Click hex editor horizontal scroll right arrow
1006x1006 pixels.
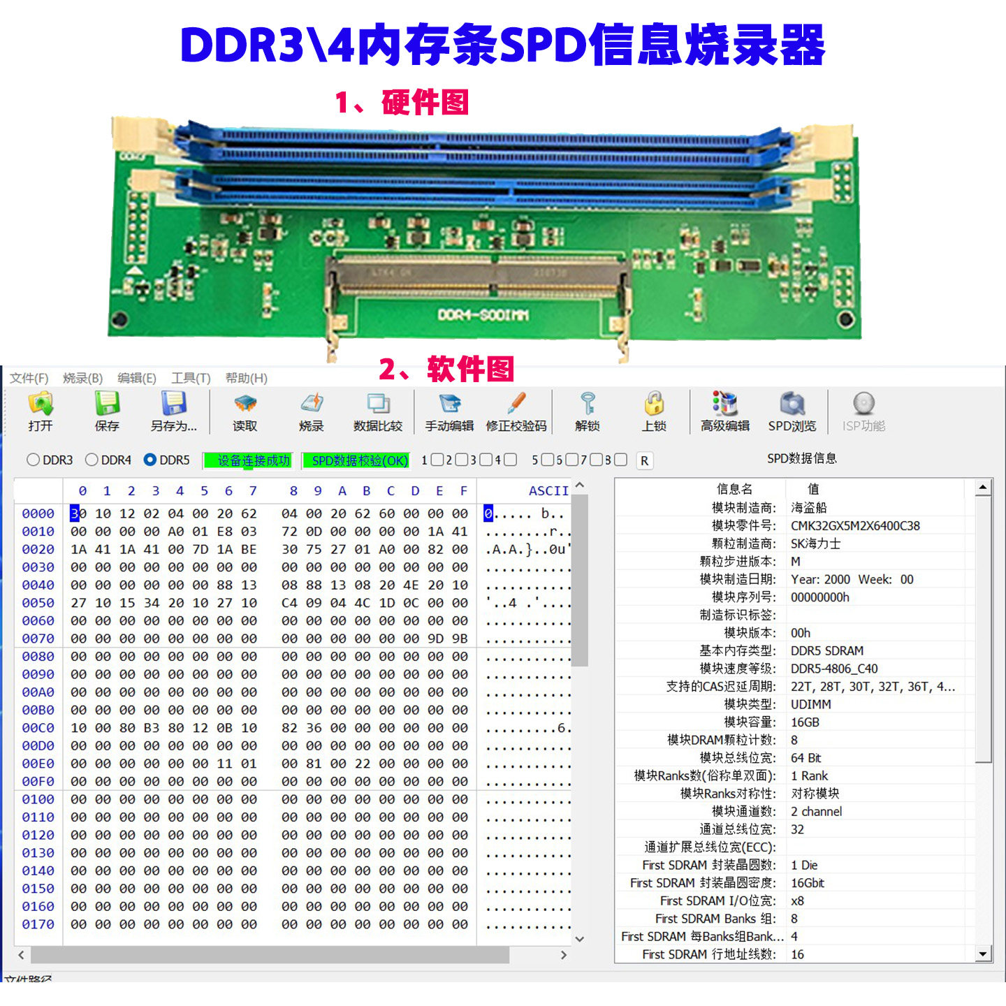[564, 954]
